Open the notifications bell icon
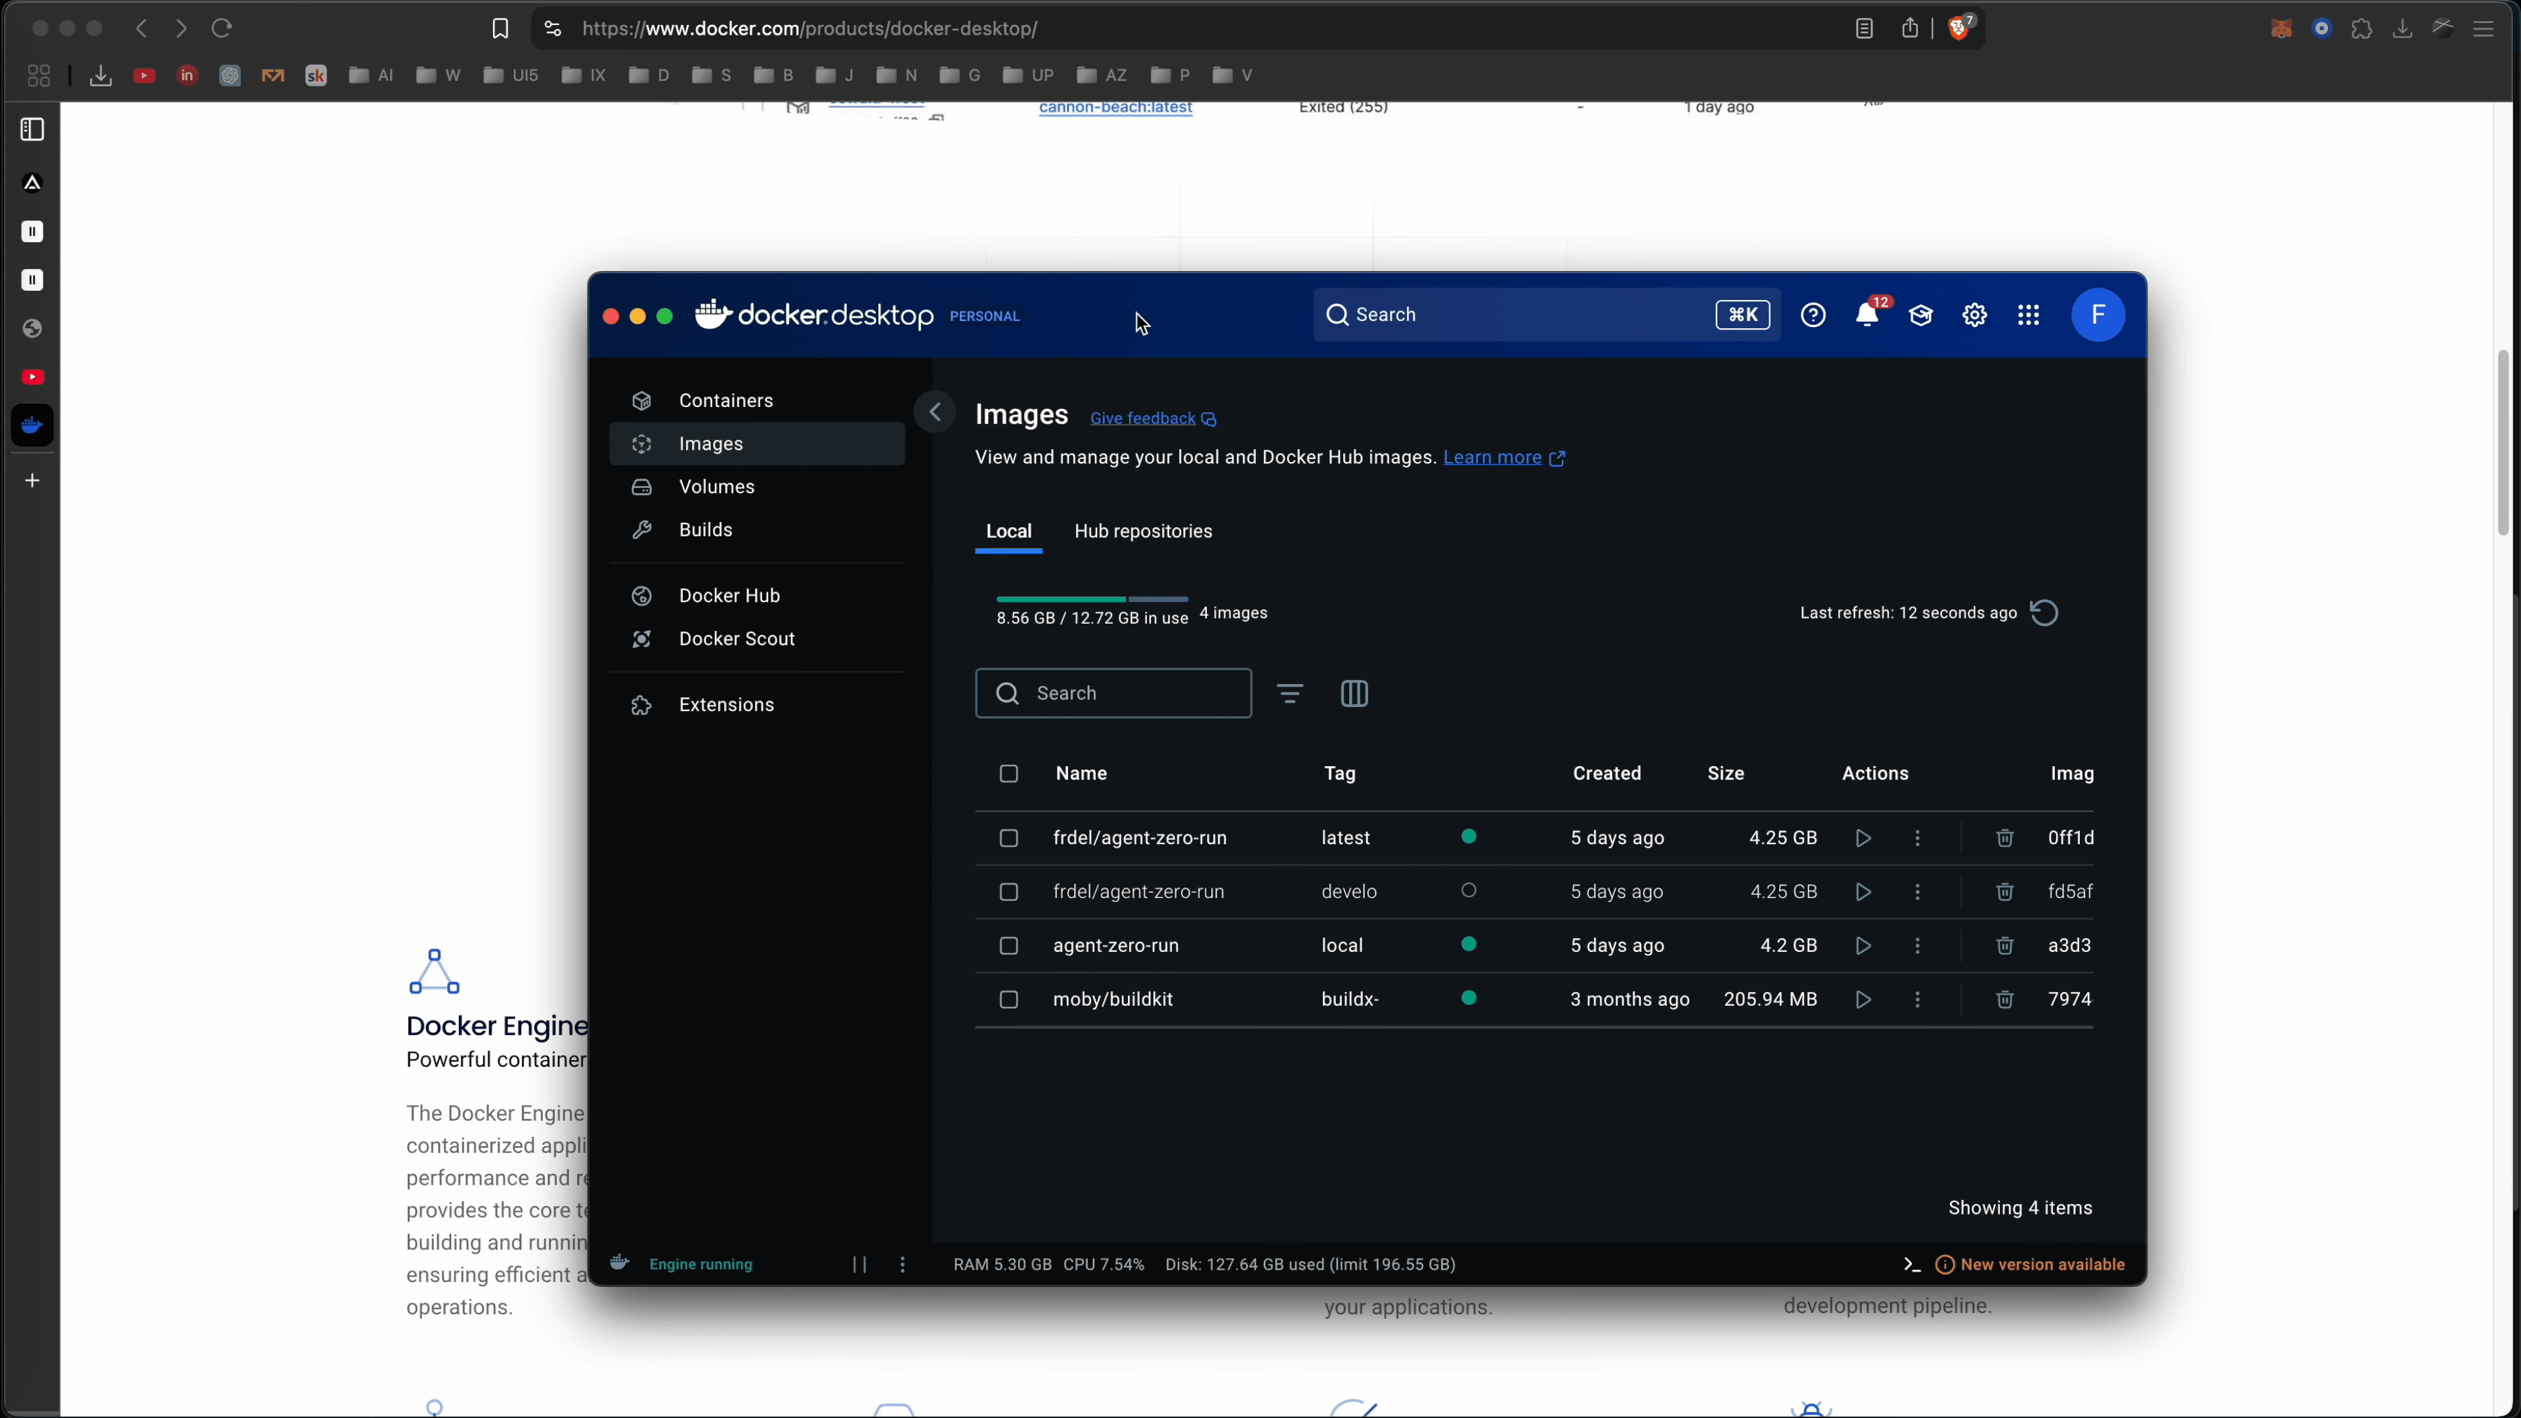2521x1418 pixels. pyautogui.click(x=1866, y=315)
